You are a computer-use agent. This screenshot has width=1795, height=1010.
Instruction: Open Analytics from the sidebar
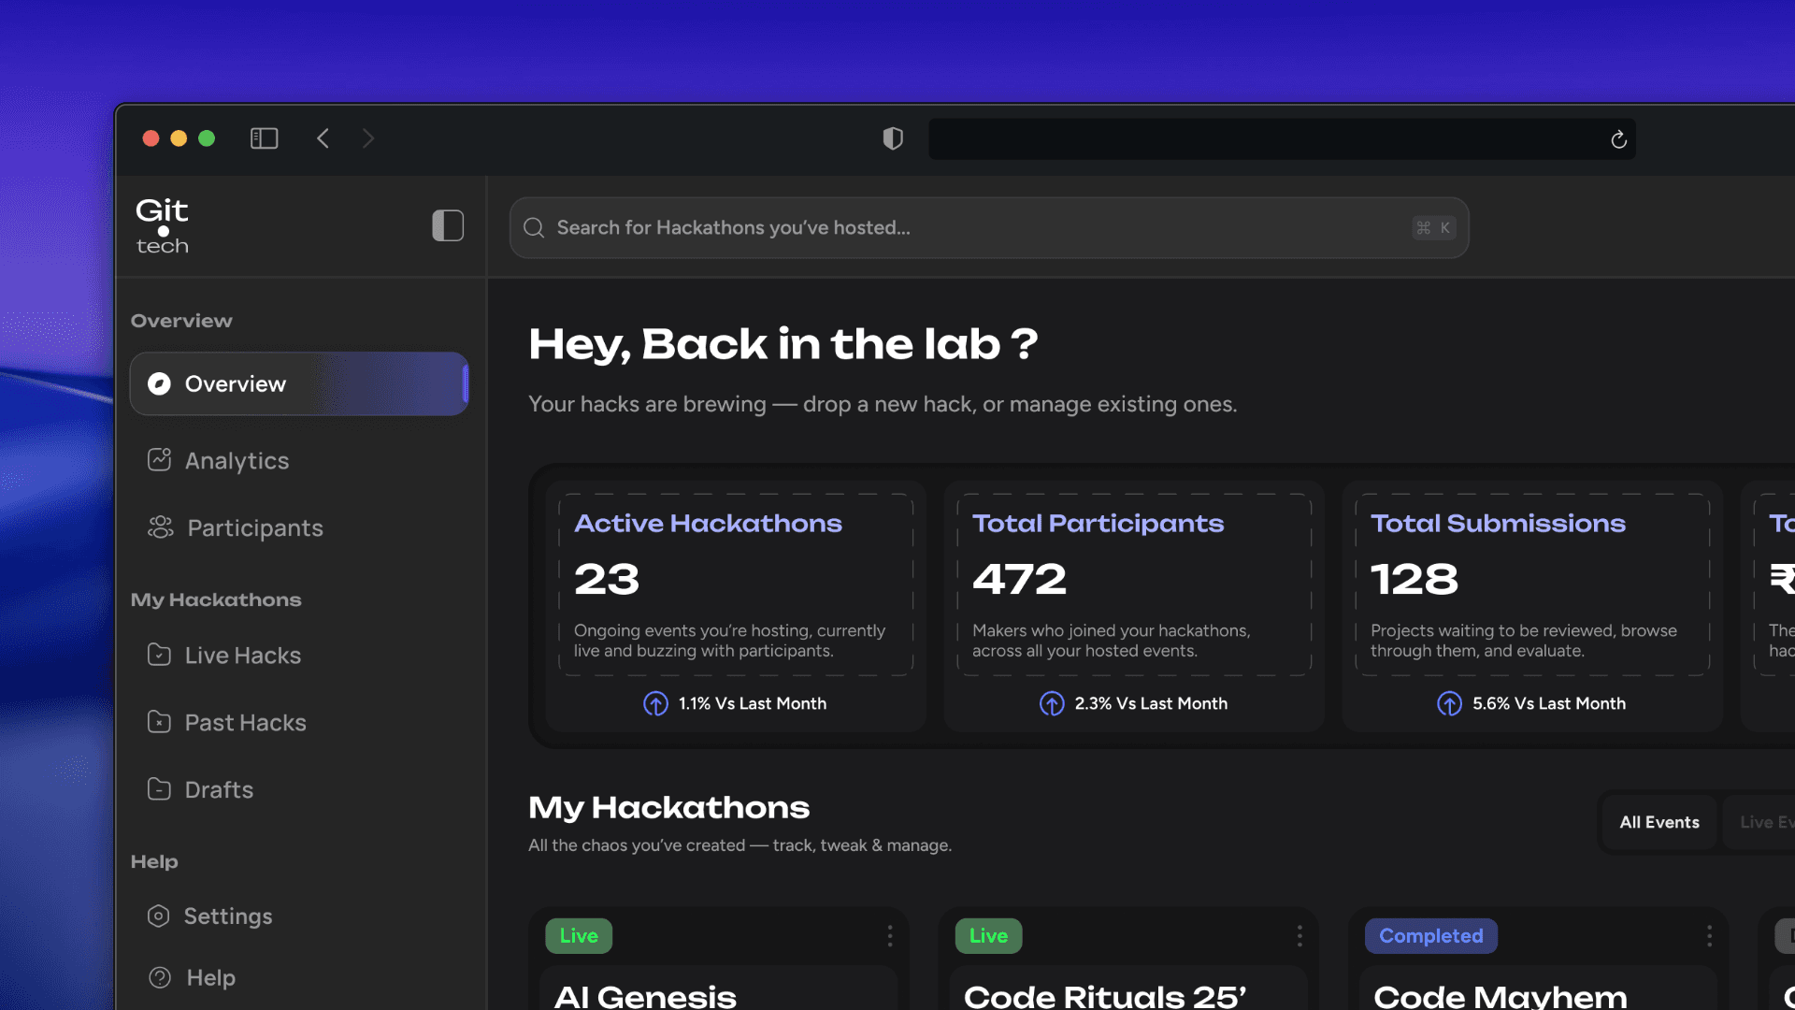(x=236, y=460)
